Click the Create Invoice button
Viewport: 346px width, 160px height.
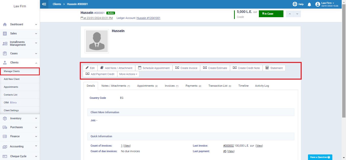point(186,68)
